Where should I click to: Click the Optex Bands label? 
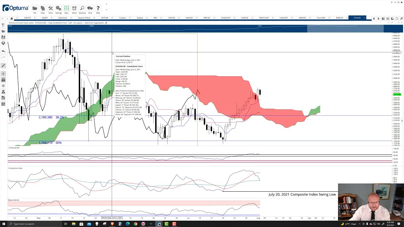[x=14, y=200]
